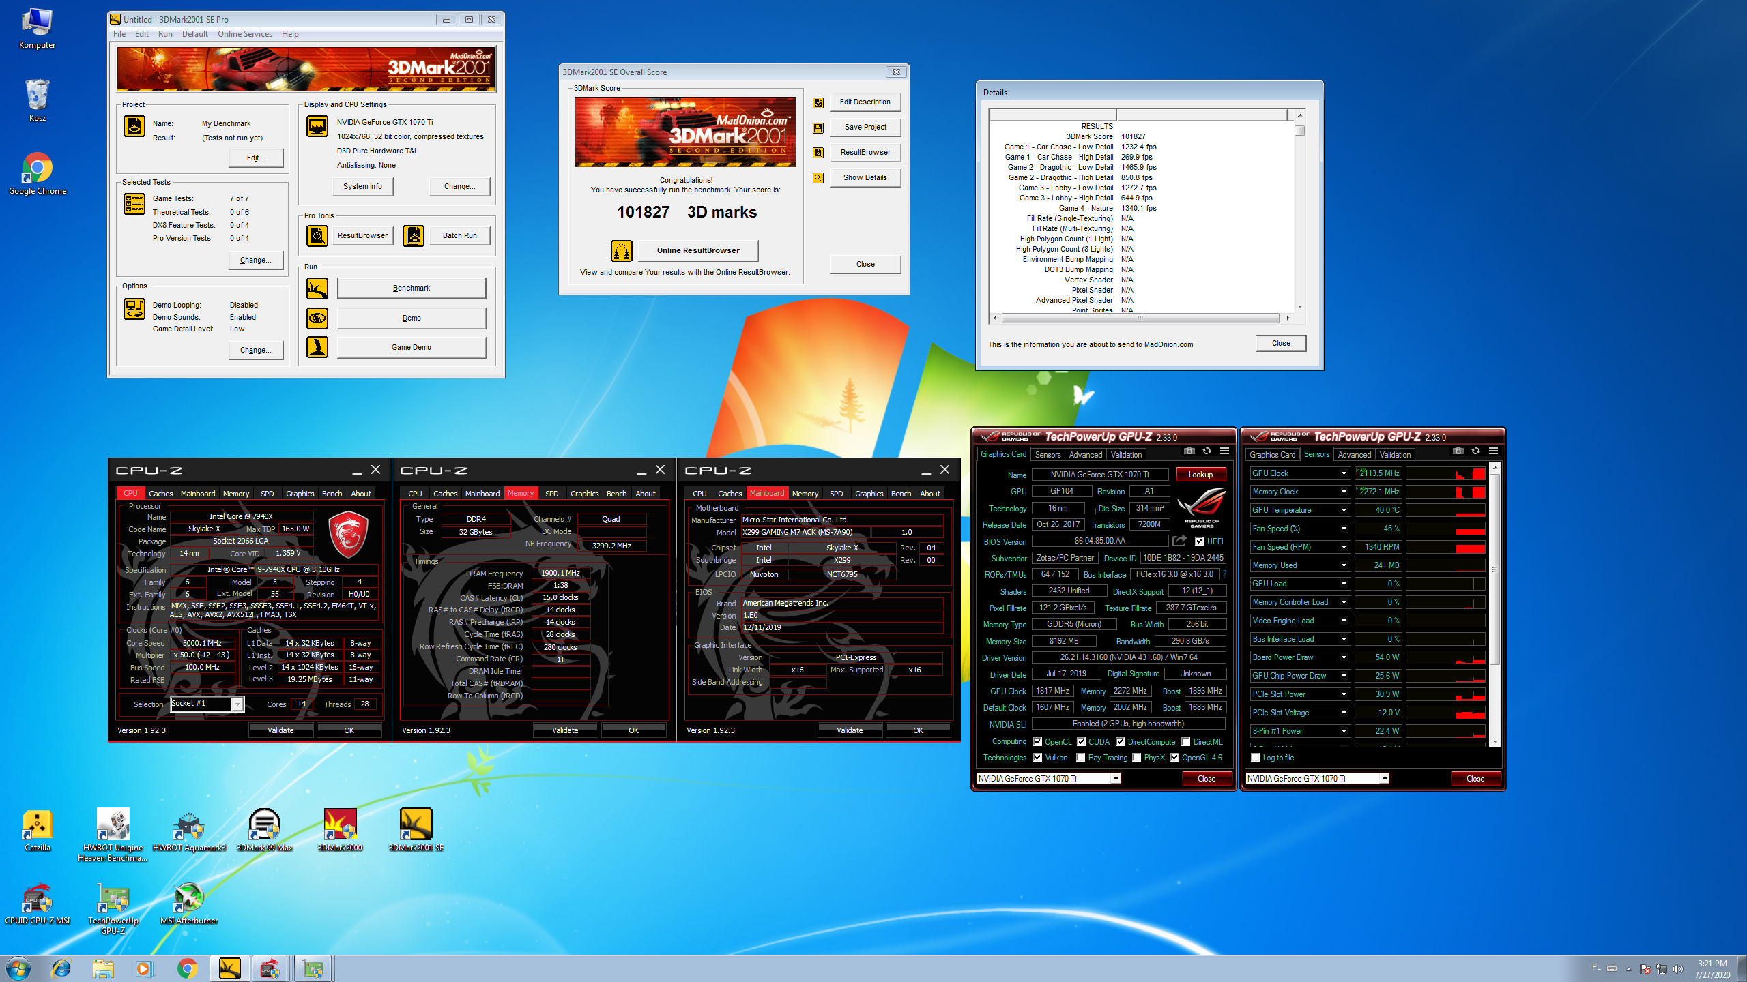Click the Selected Tests checklist icon

click(x=134, y=203)
